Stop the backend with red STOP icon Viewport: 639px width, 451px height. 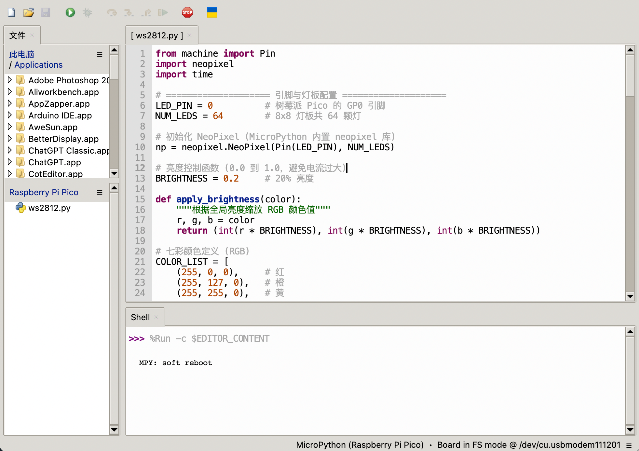click(187, 13)
